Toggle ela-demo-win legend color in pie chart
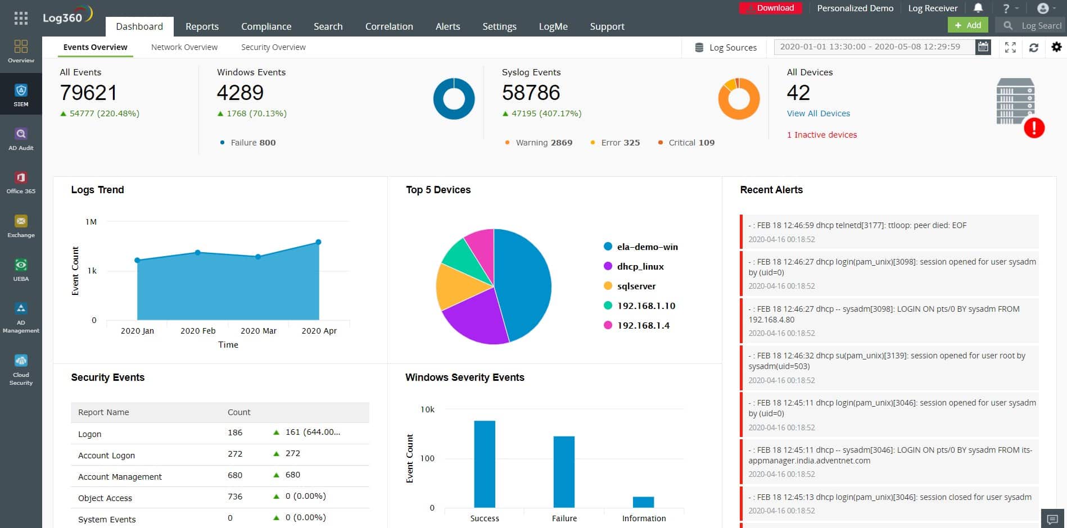 pyautogui.click(x=608, y=247)
